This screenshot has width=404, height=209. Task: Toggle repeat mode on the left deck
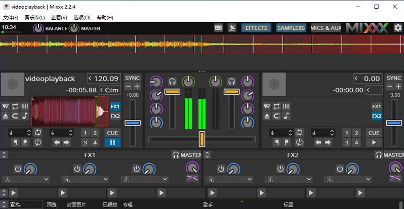pos(15,106)
